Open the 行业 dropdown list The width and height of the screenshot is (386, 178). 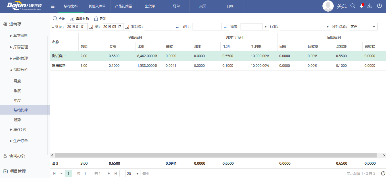pos(327,27)
